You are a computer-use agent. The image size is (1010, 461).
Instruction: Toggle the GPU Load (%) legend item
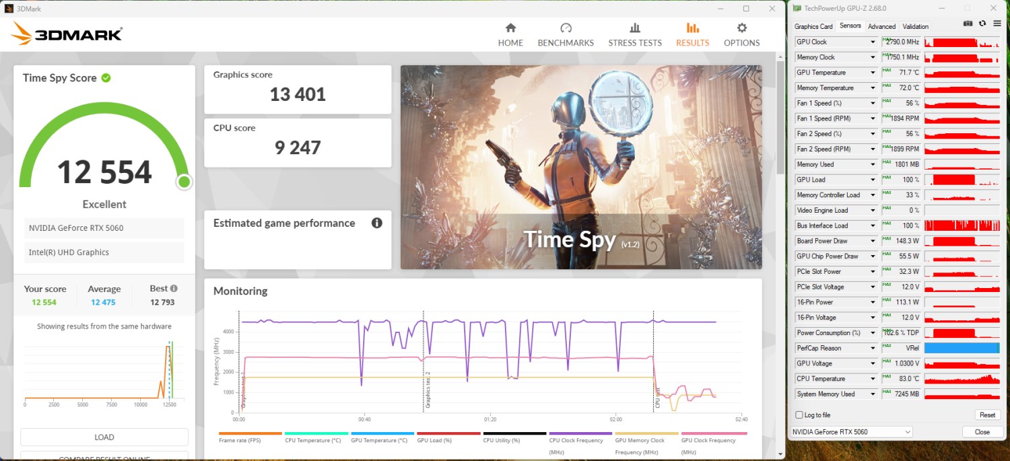point(448,437)
